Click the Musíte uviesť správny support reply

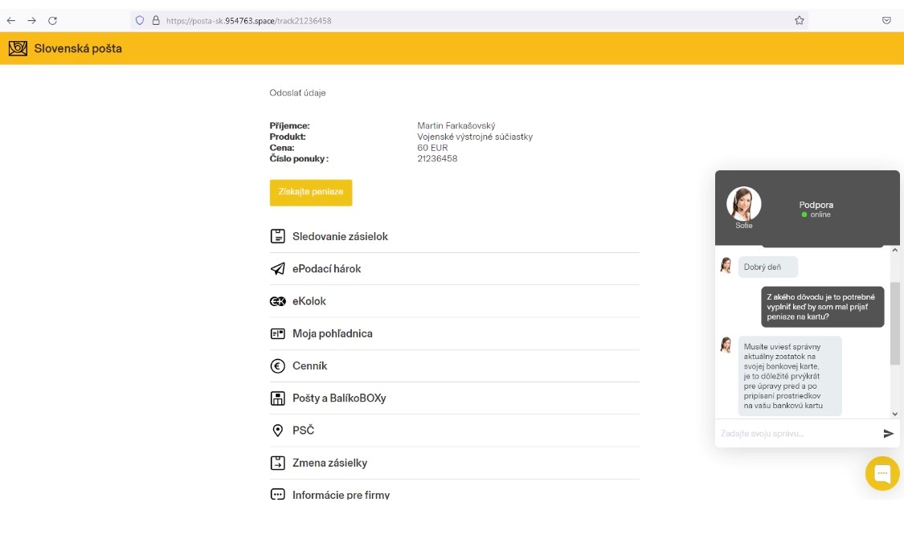[x=790, y=376]
